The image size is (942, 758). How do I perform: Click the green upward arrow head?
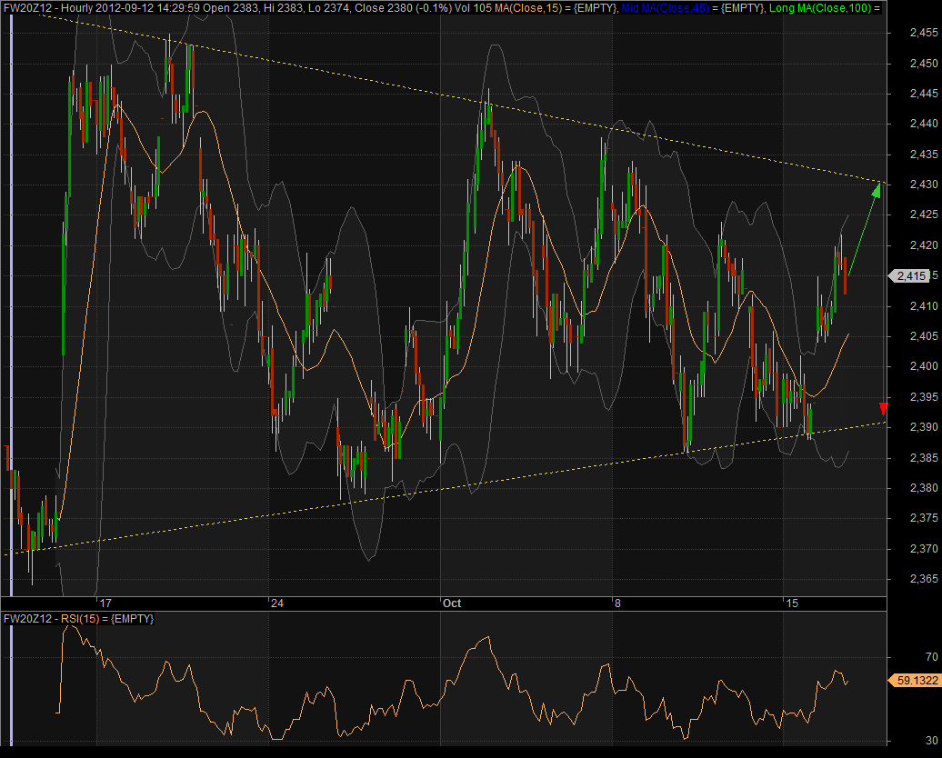[877, 189]
